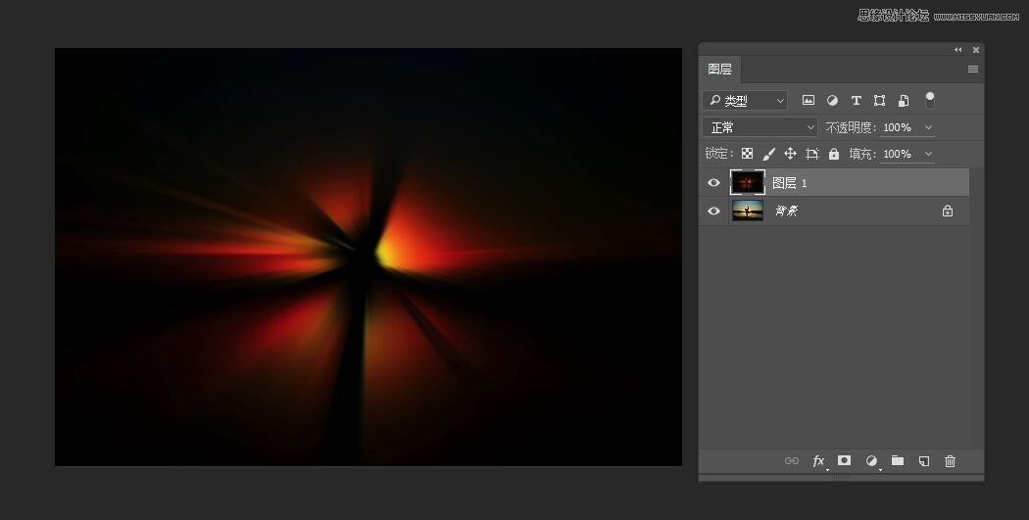Toggle the layer filter on/off switch

(x=930, y=100)
